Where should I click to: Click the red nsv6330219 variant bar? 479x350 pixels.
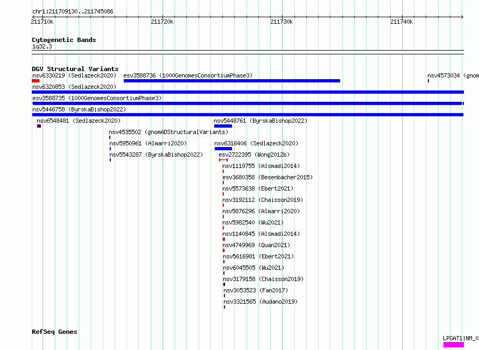coord(36,81)
